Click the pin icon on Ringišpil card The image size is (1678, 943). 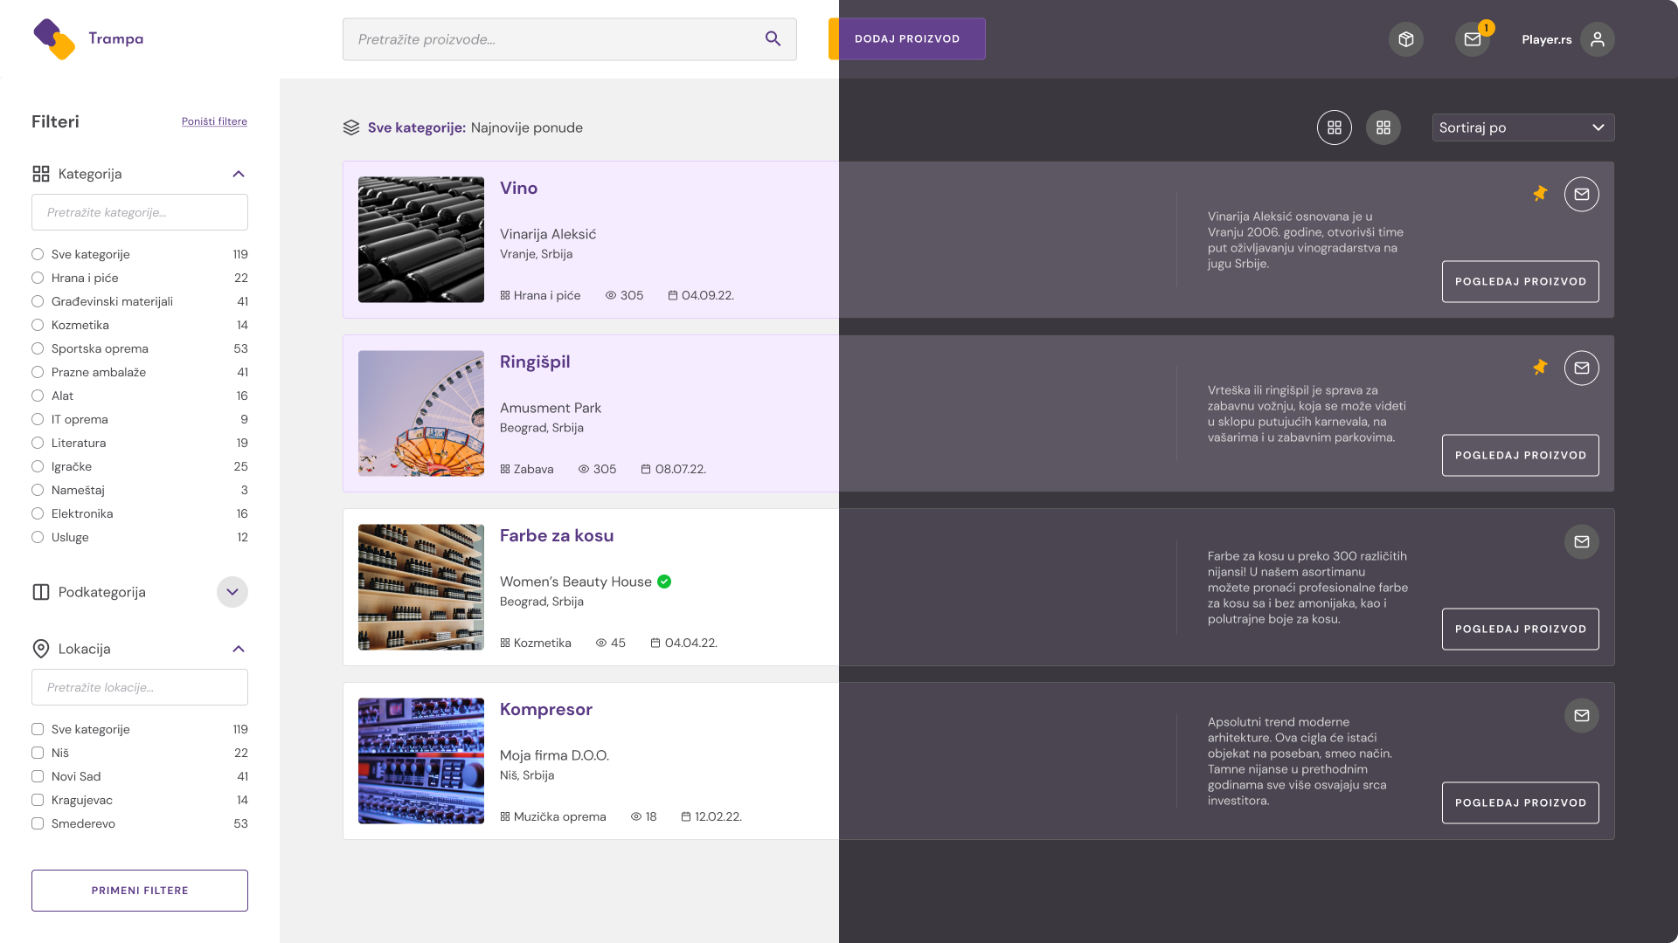(x=1540, y=368)
